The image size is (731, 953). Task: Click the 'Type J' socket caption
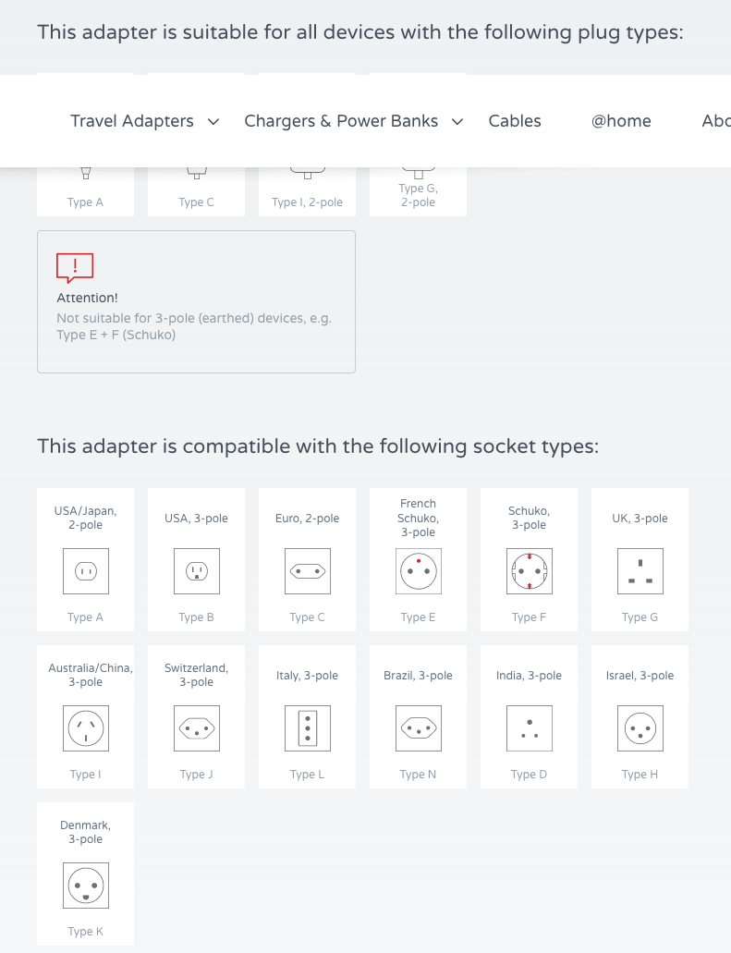[x=196, y=775]
